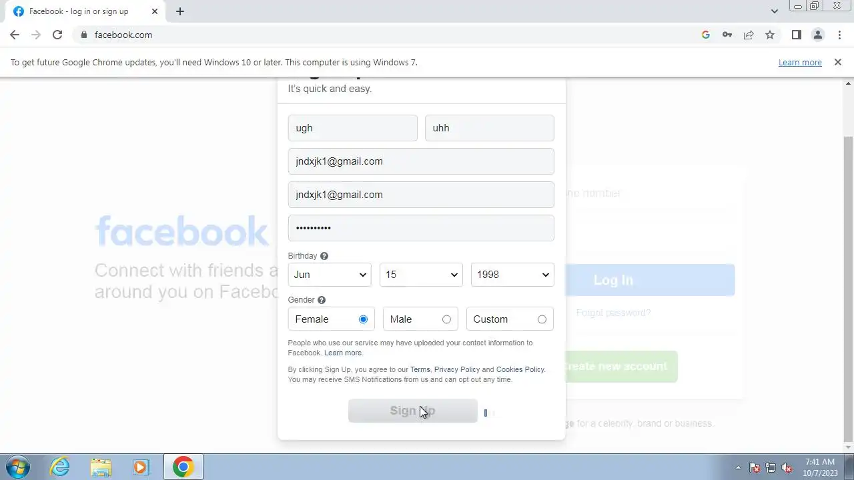
Task: Open the taskbar clock showing 7:41 AM
Action: pos(820,467)
